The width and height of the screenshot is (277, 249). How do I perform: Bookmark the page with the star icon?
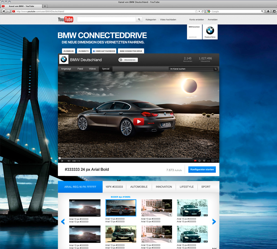click(196, 11)
